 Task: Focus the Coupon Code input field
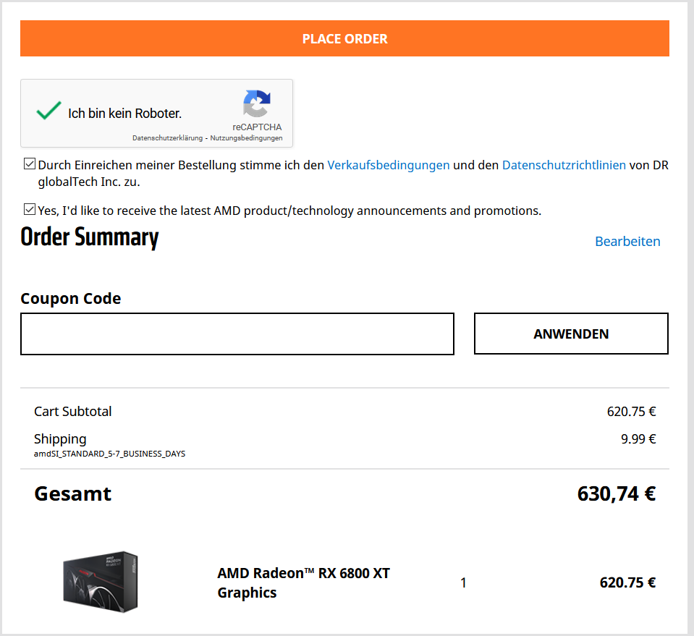(x=237, y=334)
